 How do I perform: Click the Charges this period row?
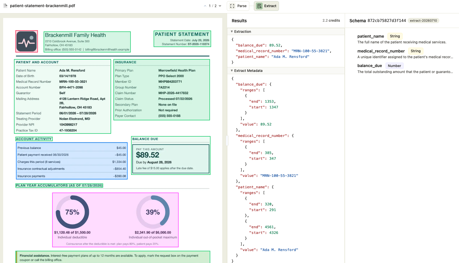click(72, 162)
